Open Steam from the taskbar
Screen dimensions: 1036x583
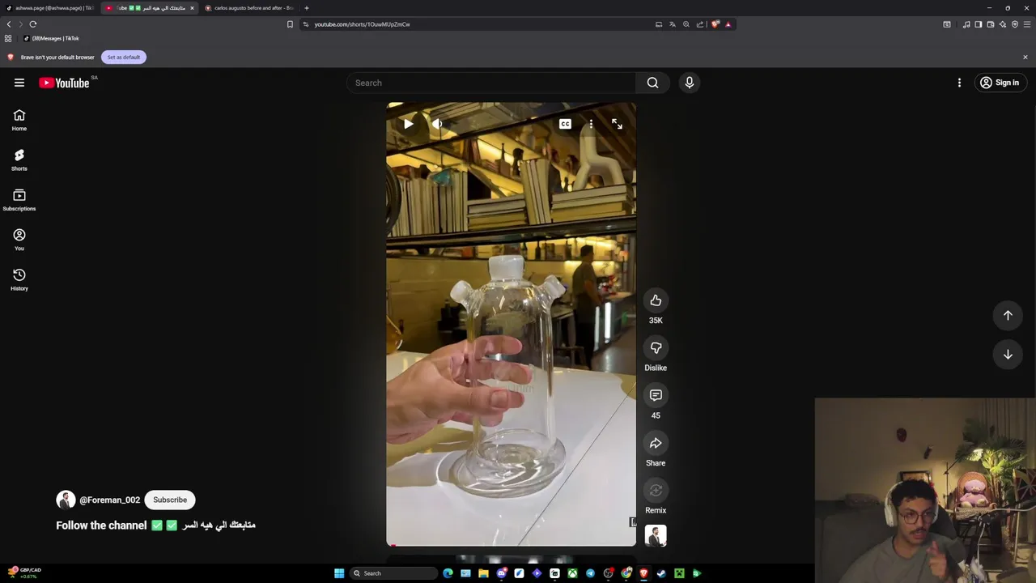coord(661,573)
